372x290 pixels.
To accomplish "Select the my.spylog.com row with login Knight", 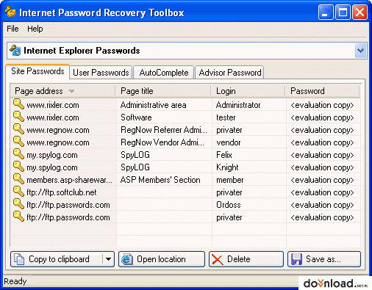I will point(185,167).
